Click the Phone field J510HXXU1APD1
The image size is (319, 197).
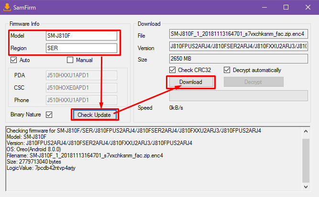[x=81, y=100]
